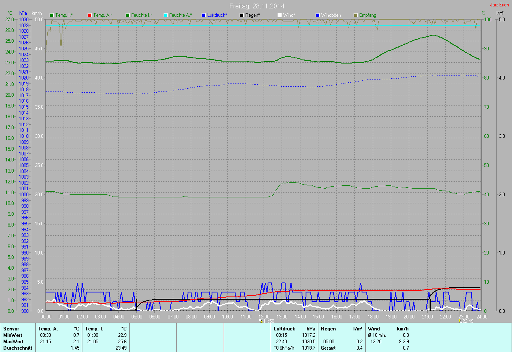Click the 12:00 label on time axis
The height and width of the screenshot is (352, 512).
[x=264, y=316]
